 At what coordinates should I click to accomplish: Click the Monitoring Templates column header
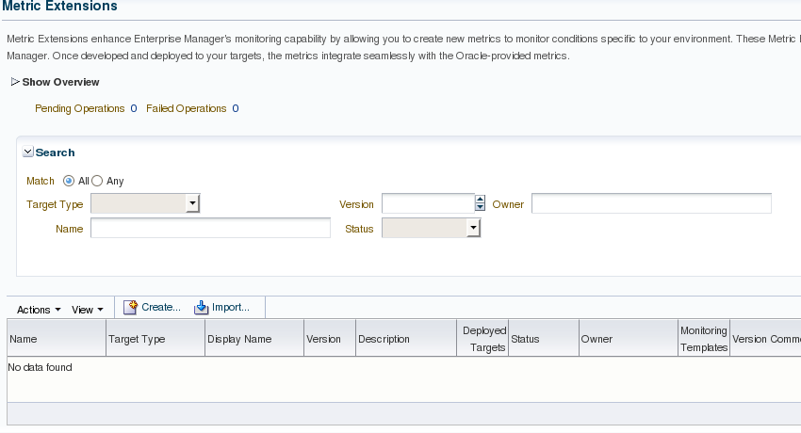coord(703,339)
